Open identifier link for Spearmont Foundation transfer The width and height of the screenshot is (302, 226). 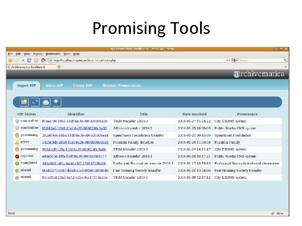point(75,135)
